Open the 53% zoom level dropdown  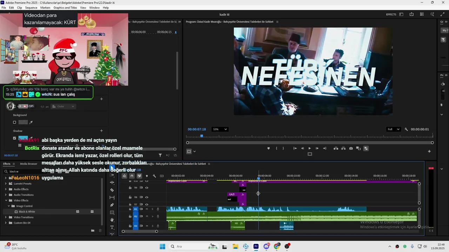[x=220, y=129]
